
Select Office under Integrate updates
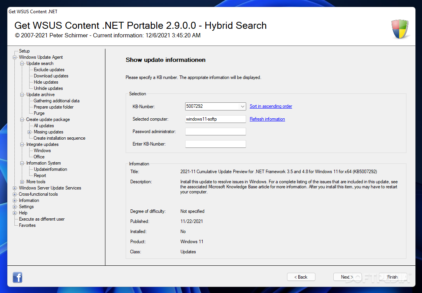[39, 157]
